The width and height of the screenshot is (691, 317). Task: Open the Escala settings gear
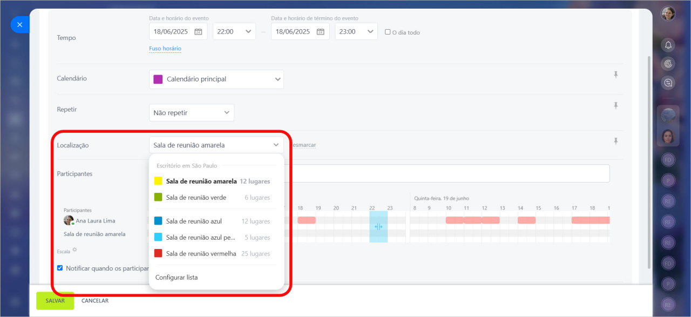[75, 249]
